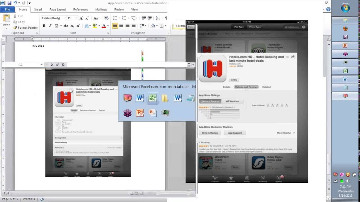Switch to the Insert ribbon tab
360x202 pixels.
(38, 10)
